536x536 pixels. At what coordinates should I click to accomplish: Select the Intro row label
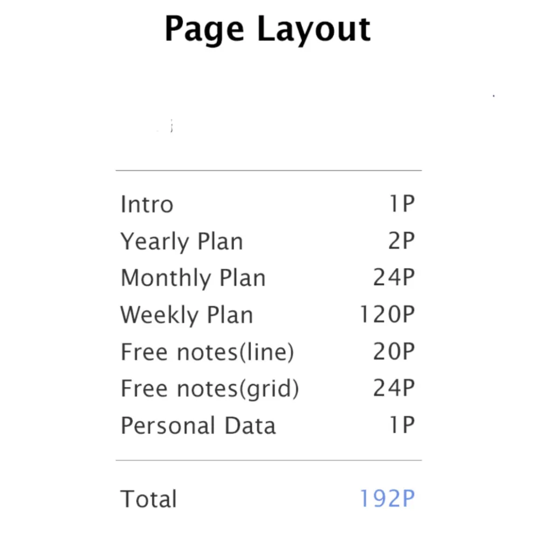(x=147, y=204)
